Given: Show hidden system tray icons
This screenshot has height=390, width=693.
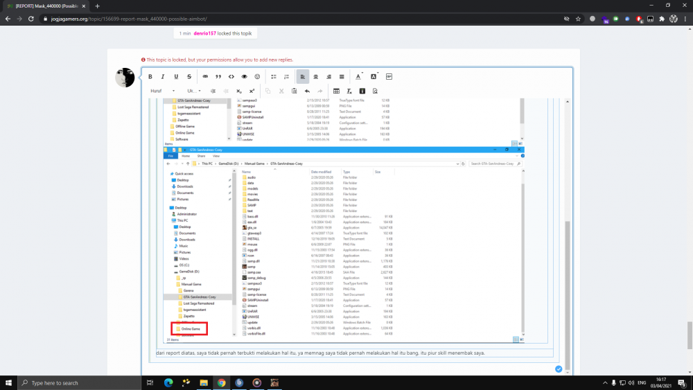Looking at the screenshot, I should pyautogui.click(x=605, y=383).
